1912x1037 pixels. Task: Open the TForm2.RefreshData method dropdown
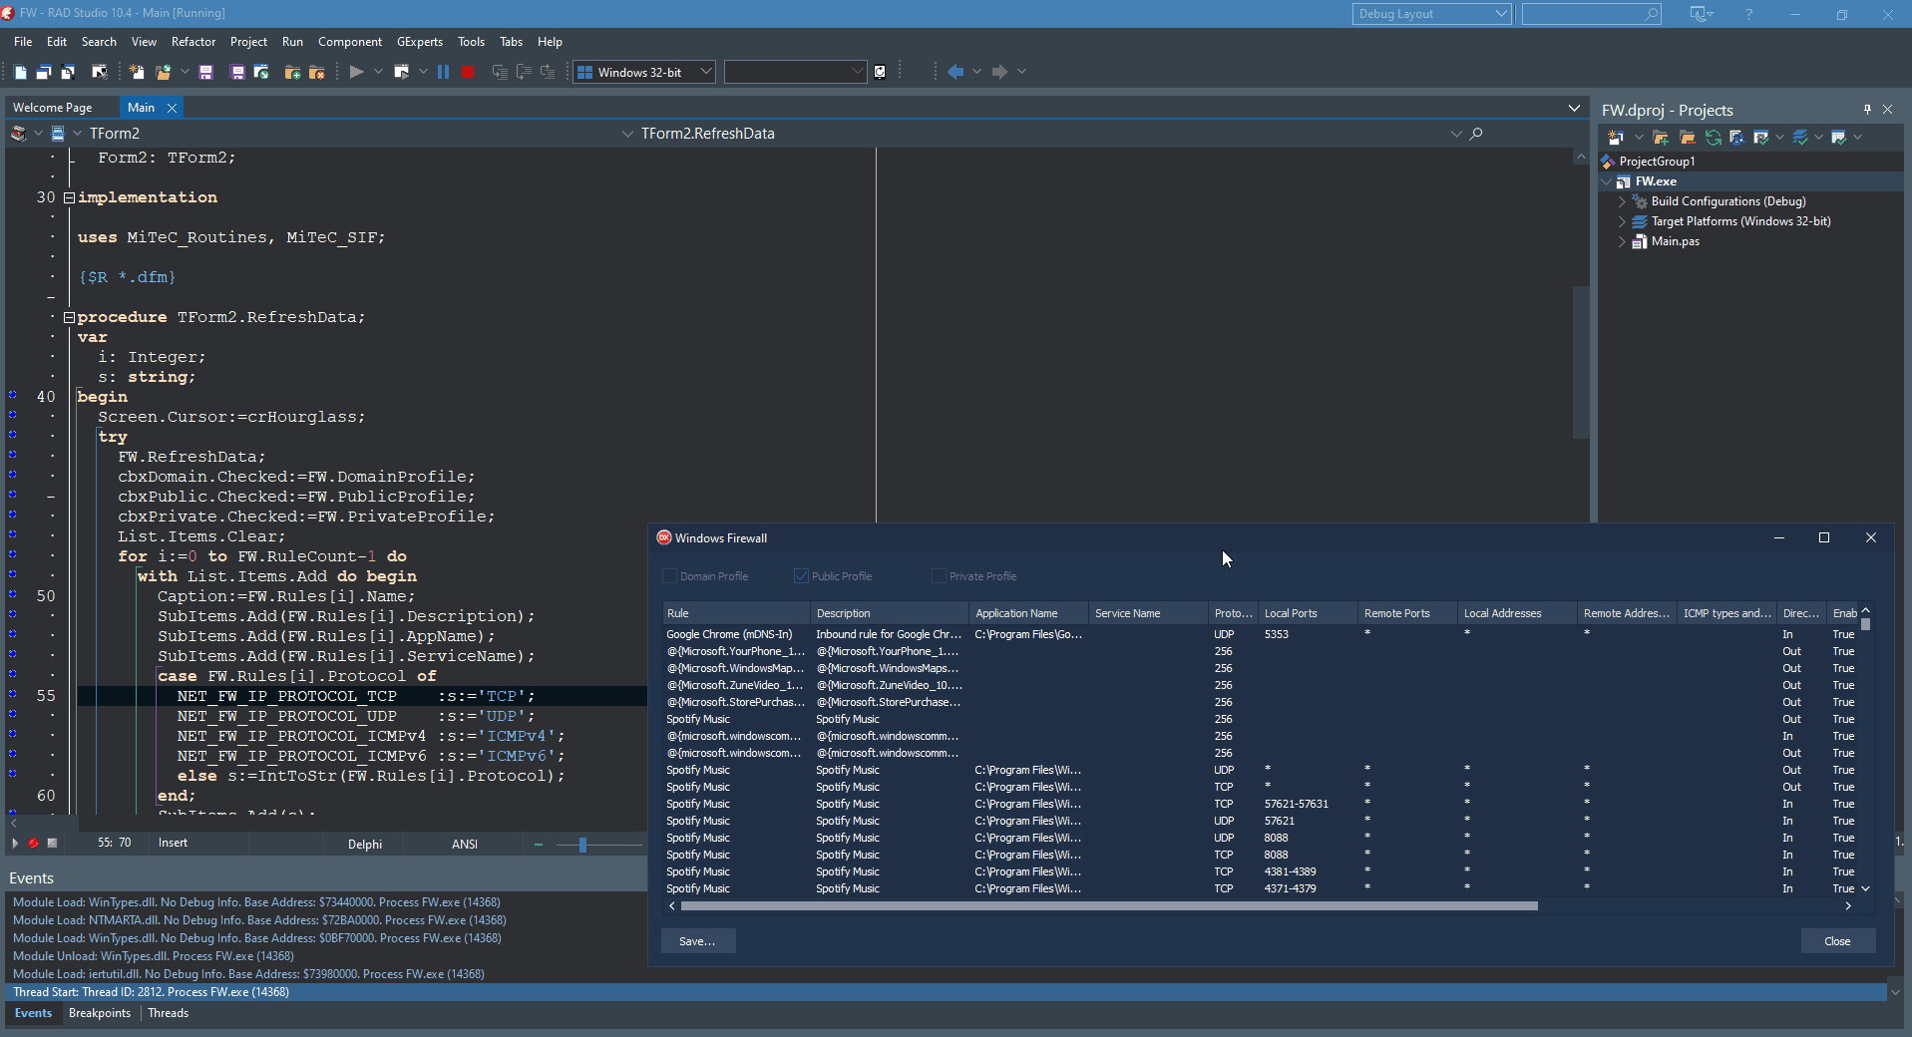tap(1456, 134)
